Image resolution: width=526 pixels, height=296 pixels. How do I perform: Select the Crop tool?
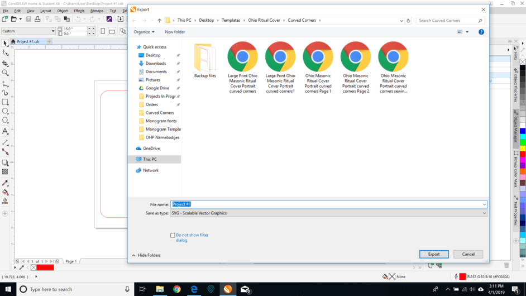pyautogui.click(x=5, y=64)
